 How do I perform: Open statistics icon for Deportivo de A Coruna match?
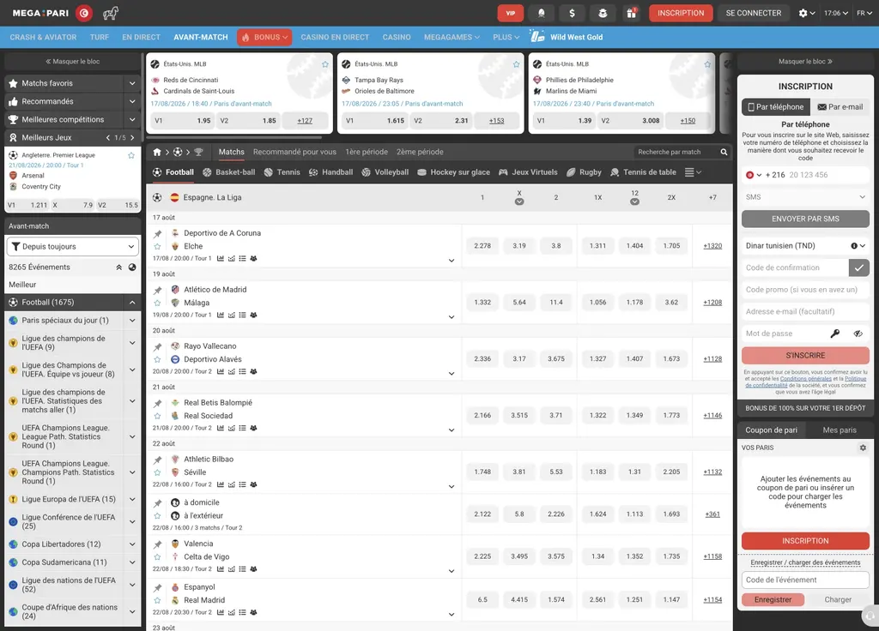(221, 259)
